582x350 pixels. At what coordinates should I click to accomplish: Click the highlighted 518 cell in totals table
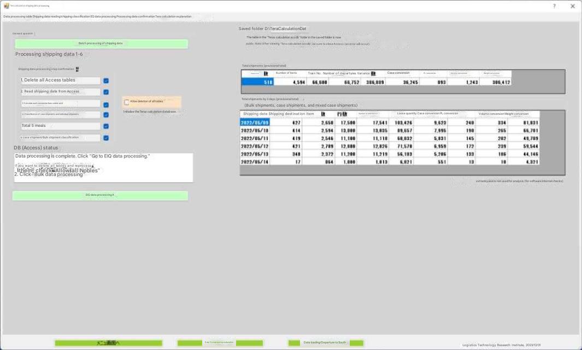tap(257, 82)
